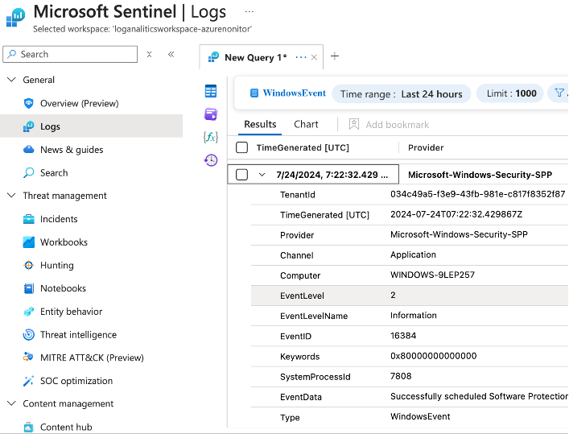
Task: Add a new query tab
Action: point(335,56)
